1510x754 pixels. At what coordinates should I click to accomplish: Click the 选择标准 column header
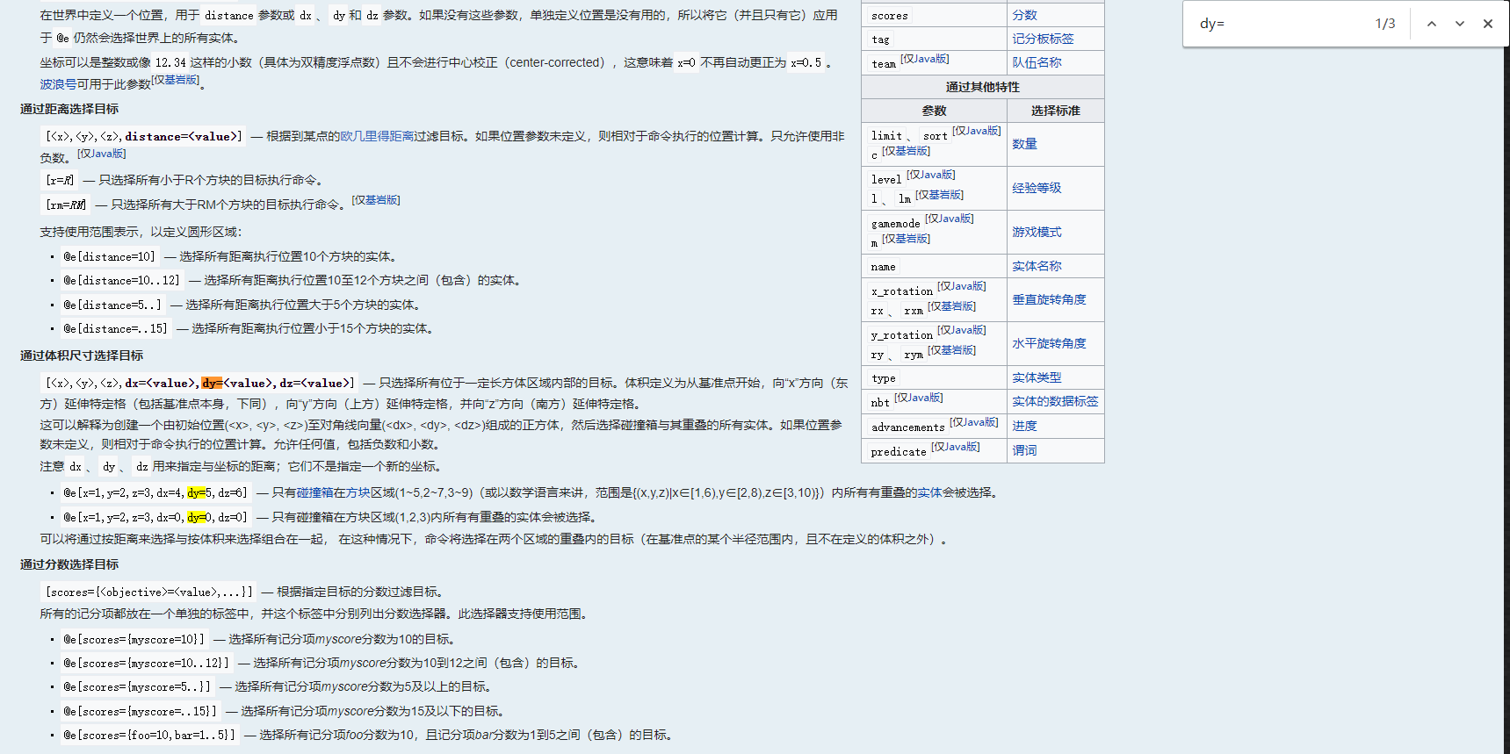pos(1055,111)
